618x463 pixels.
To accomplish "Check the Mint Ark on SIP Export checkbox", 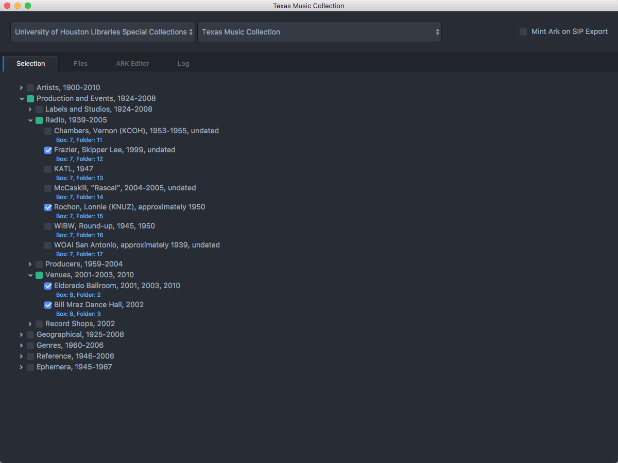I will [x=523, y=32].
